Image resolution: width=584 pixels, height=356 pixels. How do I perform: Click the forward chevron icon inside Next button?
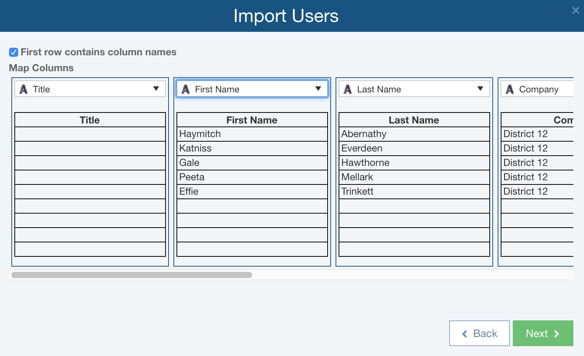557,334
